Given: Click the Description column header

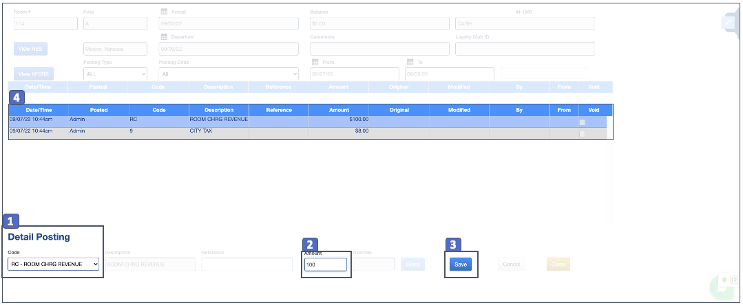Looking at the screenshot, I should coord(218,110).
